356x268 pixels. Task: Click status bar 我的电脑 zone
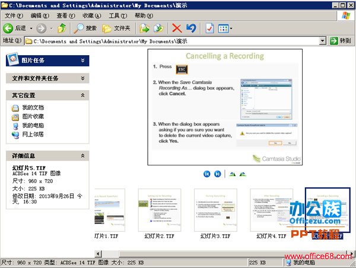(x=301, y=263)
